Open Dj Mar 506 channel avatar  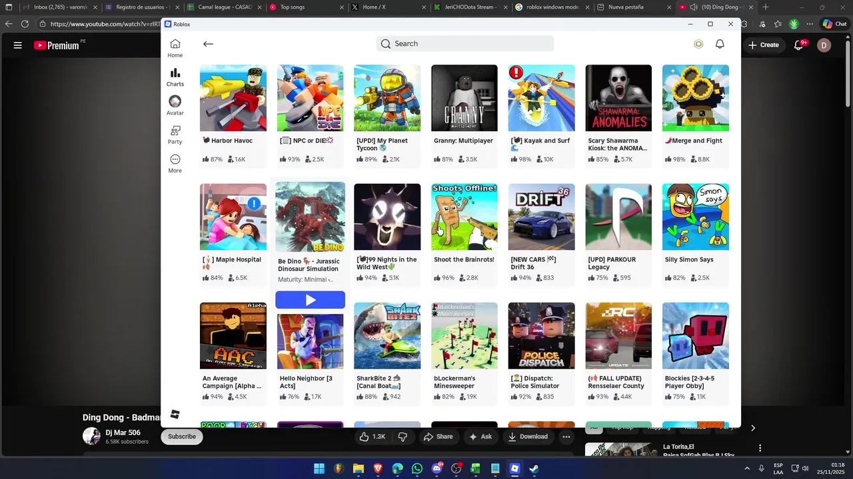point(91,436)
